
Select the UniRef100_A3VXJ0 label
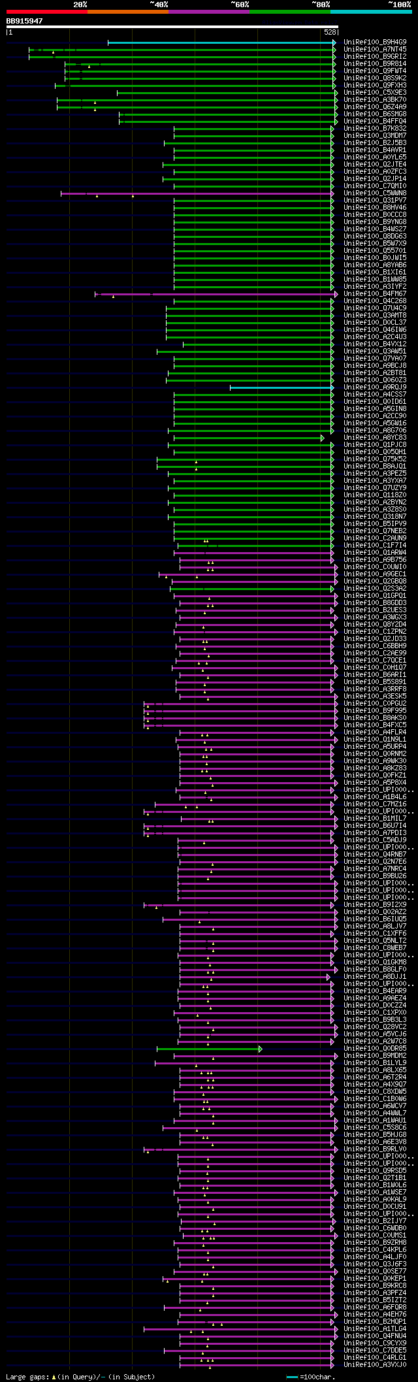[375, 1365]
